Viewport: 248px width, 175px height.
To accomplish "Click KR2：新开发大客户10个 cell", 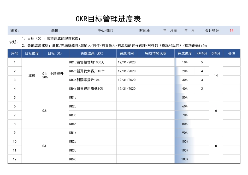I will [92, 71].
